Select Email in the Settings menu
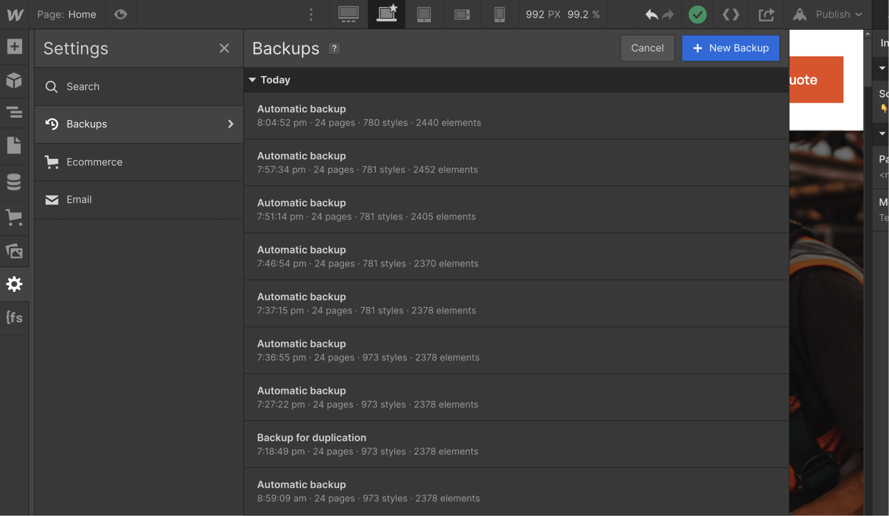Viewport: 889px width, 516px height. (x=79, y=199)
